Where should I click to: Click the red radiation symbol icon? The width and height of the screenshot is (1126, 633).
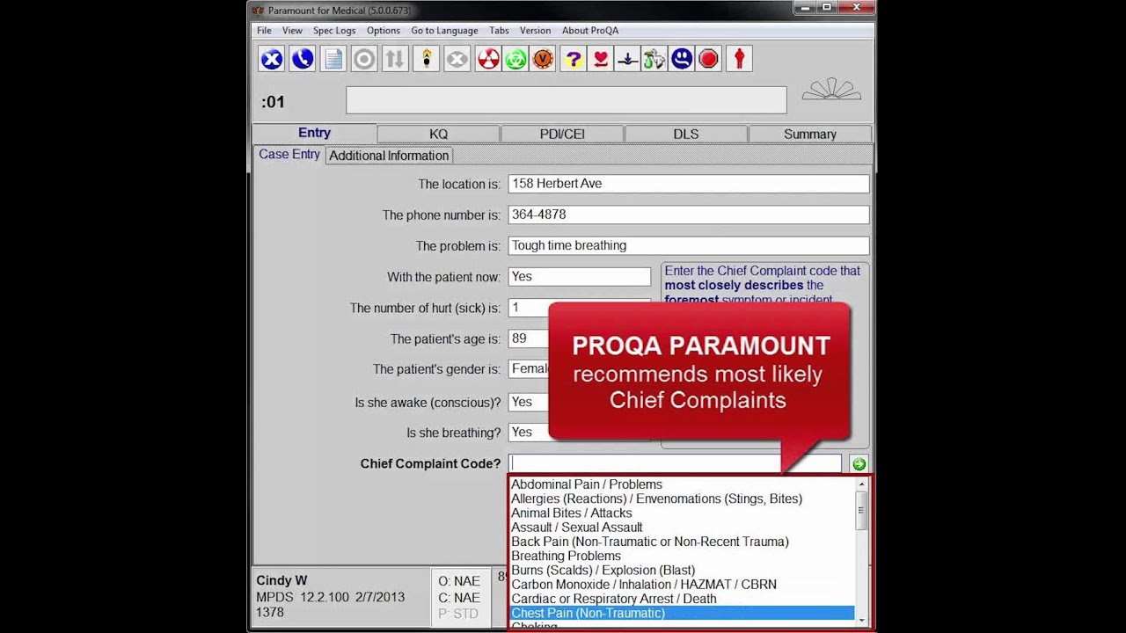coord(488,59)
